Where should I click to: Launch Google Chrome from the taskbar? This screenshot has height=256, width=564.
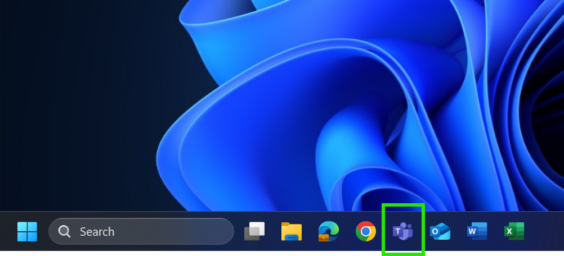point(366,231)
